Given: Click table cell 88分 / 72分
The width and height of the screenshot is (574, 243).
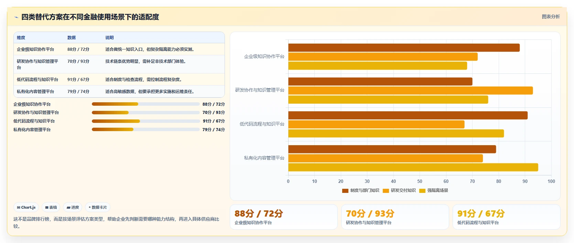Looking at the screenshot, I should [78, 49].
